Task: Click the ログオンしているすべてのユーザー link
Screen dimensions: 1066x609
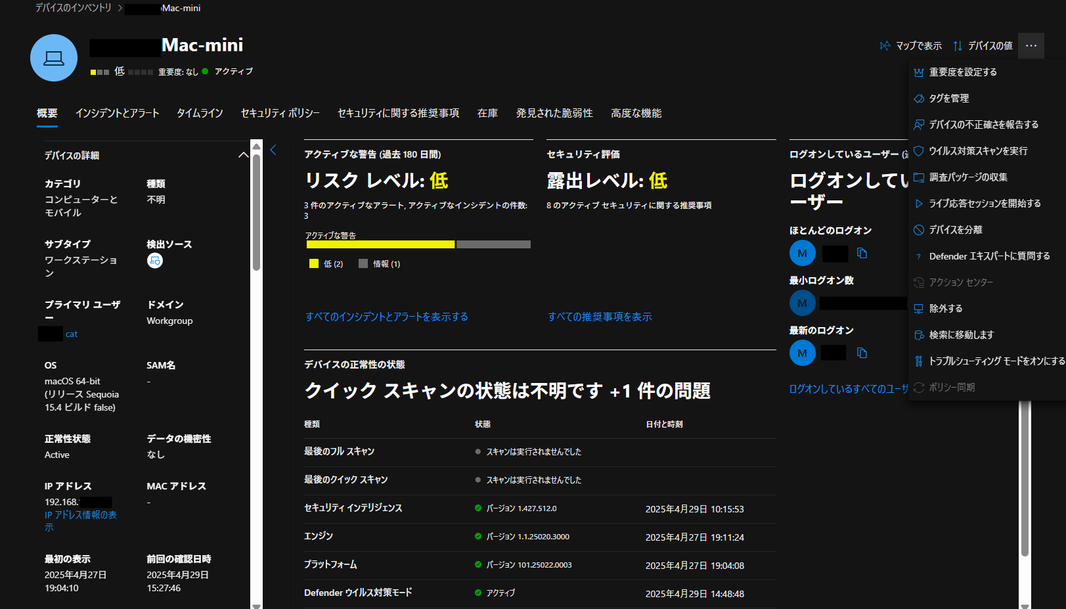Action: [849, 389]
